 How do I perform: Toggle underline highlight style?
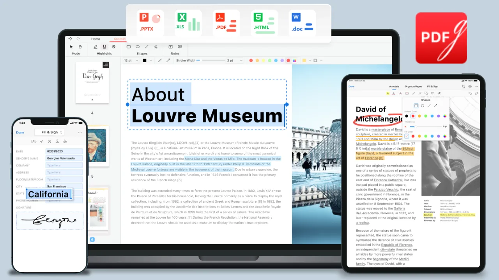(104, 47)
